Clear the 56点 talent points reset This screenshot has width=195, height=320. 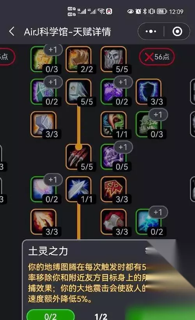[x=157, y=57]
